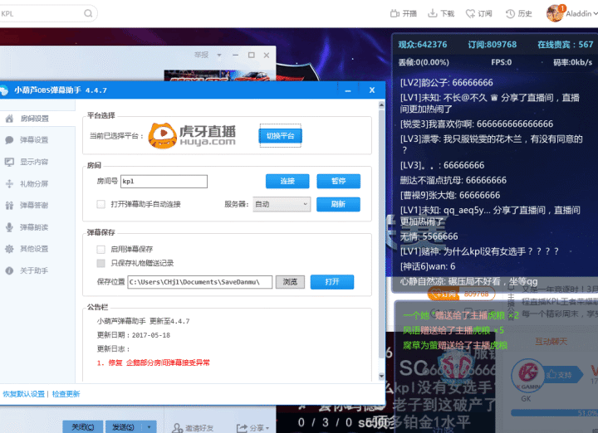
Task: Click the scrollbar down arrow in helper window
Action: coord(381,377)
